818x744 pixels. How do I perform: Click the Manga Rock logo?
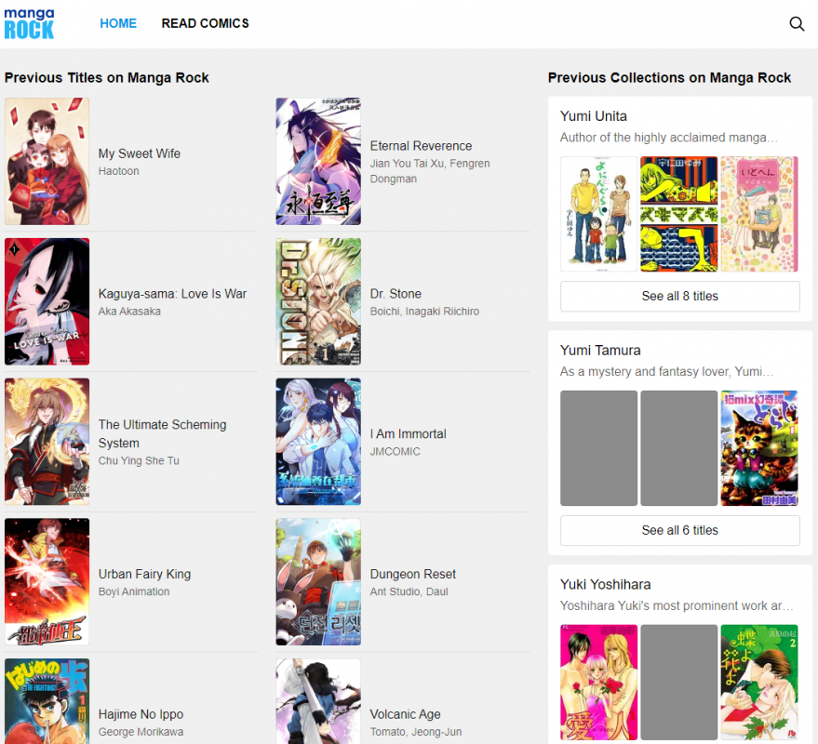click(x=29, y=24)
